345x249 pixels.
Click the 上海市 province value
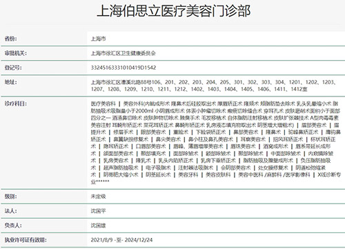click(x=98, y=39)
